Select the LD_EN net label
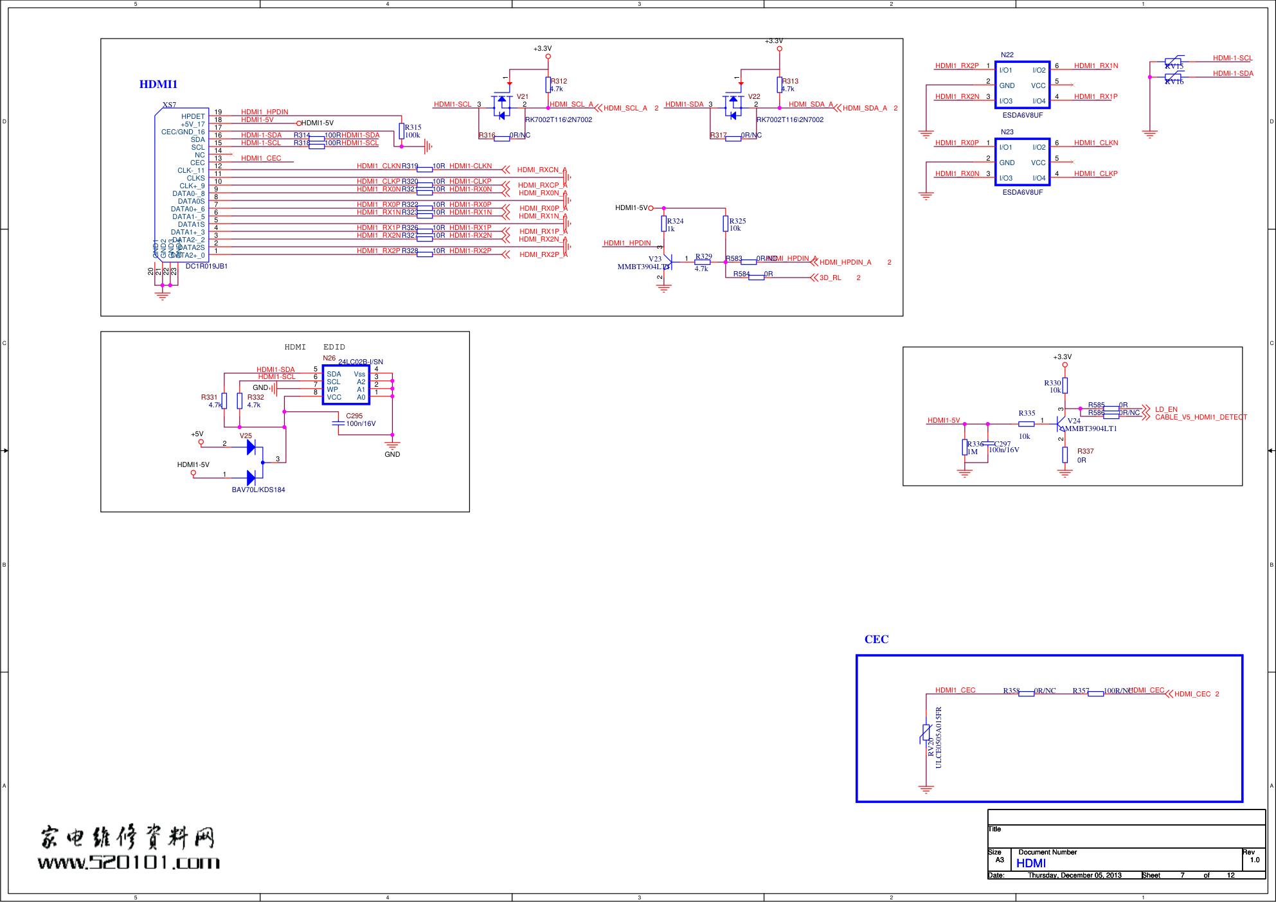 1166,409
